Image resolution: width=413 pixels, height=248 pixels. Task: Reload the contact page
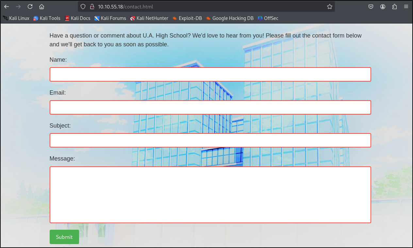point(30,7)
